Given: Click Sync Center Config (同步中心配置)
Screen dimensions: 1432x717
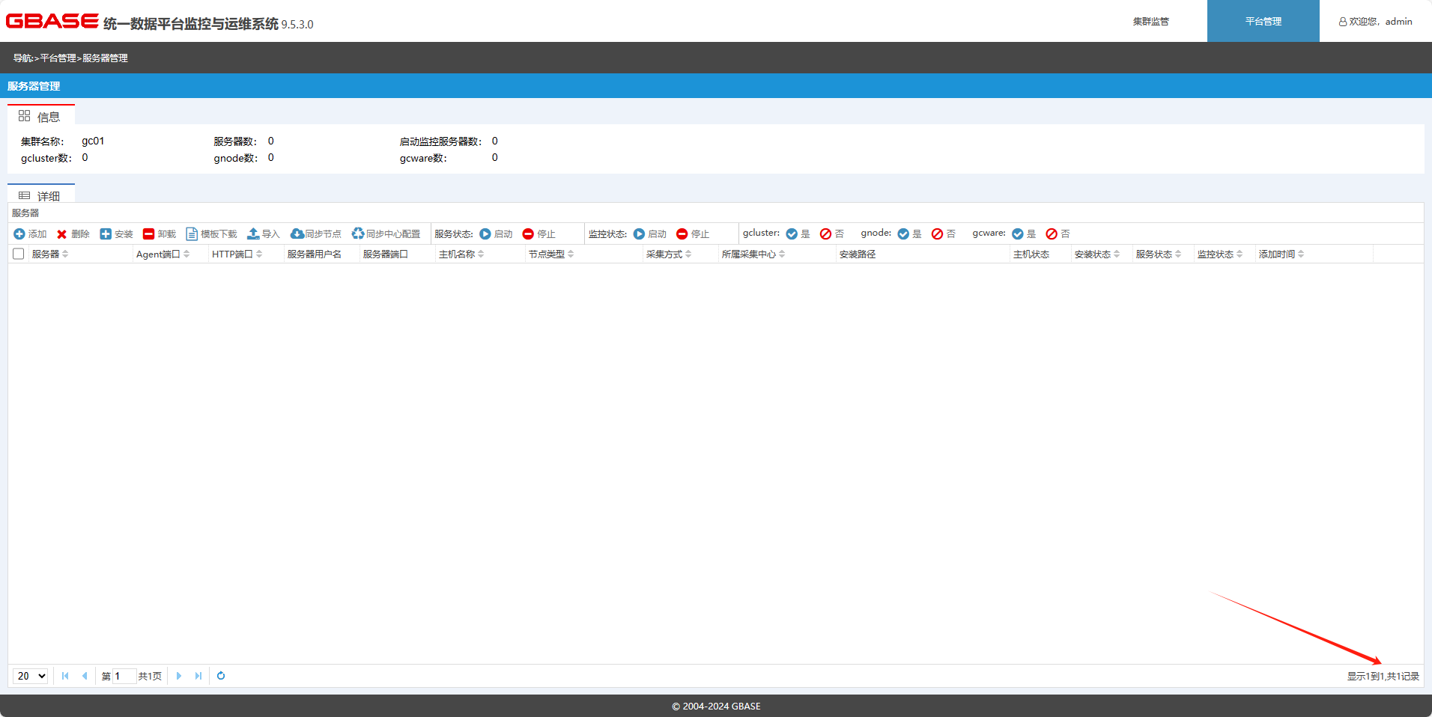Looking at the screenshot, I should (x=386, y=234).
